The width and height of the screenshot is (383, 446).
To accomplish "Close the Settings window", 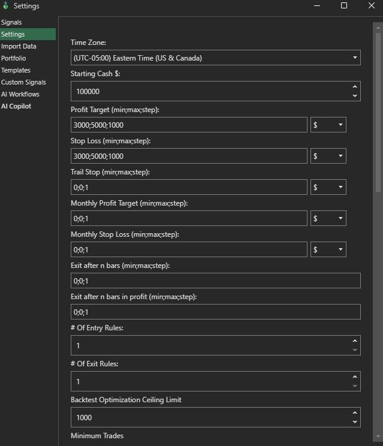I will [x=372, y=5].
